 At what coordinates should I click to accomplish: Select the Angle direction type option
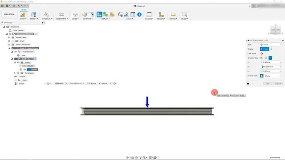(x=266, y=58)
